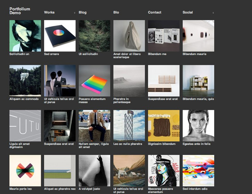
Task: Open the Contact page
Action: tap(154, 12)
